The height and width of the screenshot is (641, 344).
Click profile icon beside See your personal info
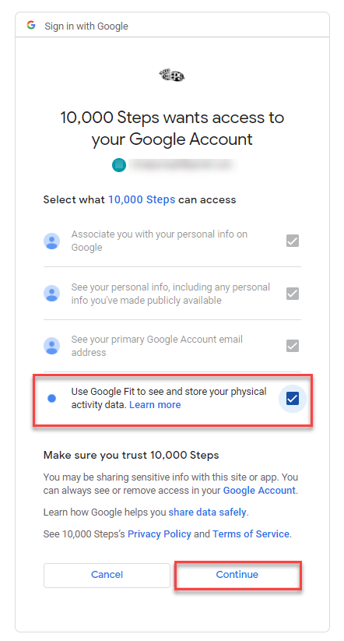click(52, 293)
